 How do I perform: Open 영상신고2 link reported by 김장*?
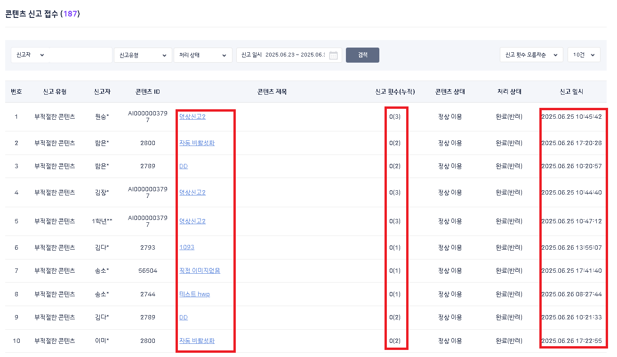pyautogui.click(x=192, y=192)
